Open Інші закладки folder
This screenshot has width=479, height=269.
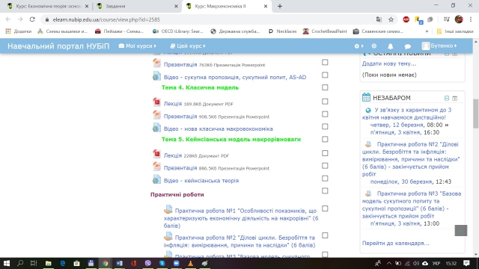455,31
